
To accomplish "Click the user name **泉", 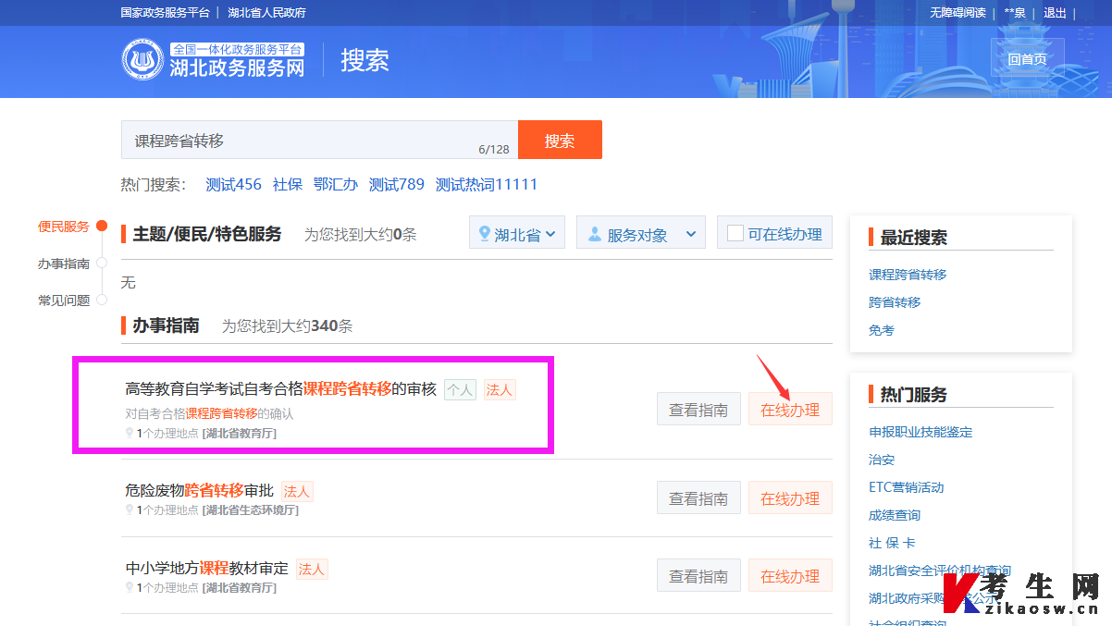I will [x=1015, y=13].
